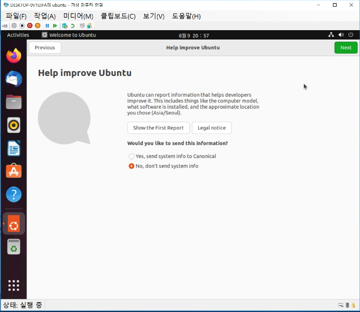This screenshot has height=312, width=360.
Task: Open the 보기(V) menu
Action: click(154, 16)
